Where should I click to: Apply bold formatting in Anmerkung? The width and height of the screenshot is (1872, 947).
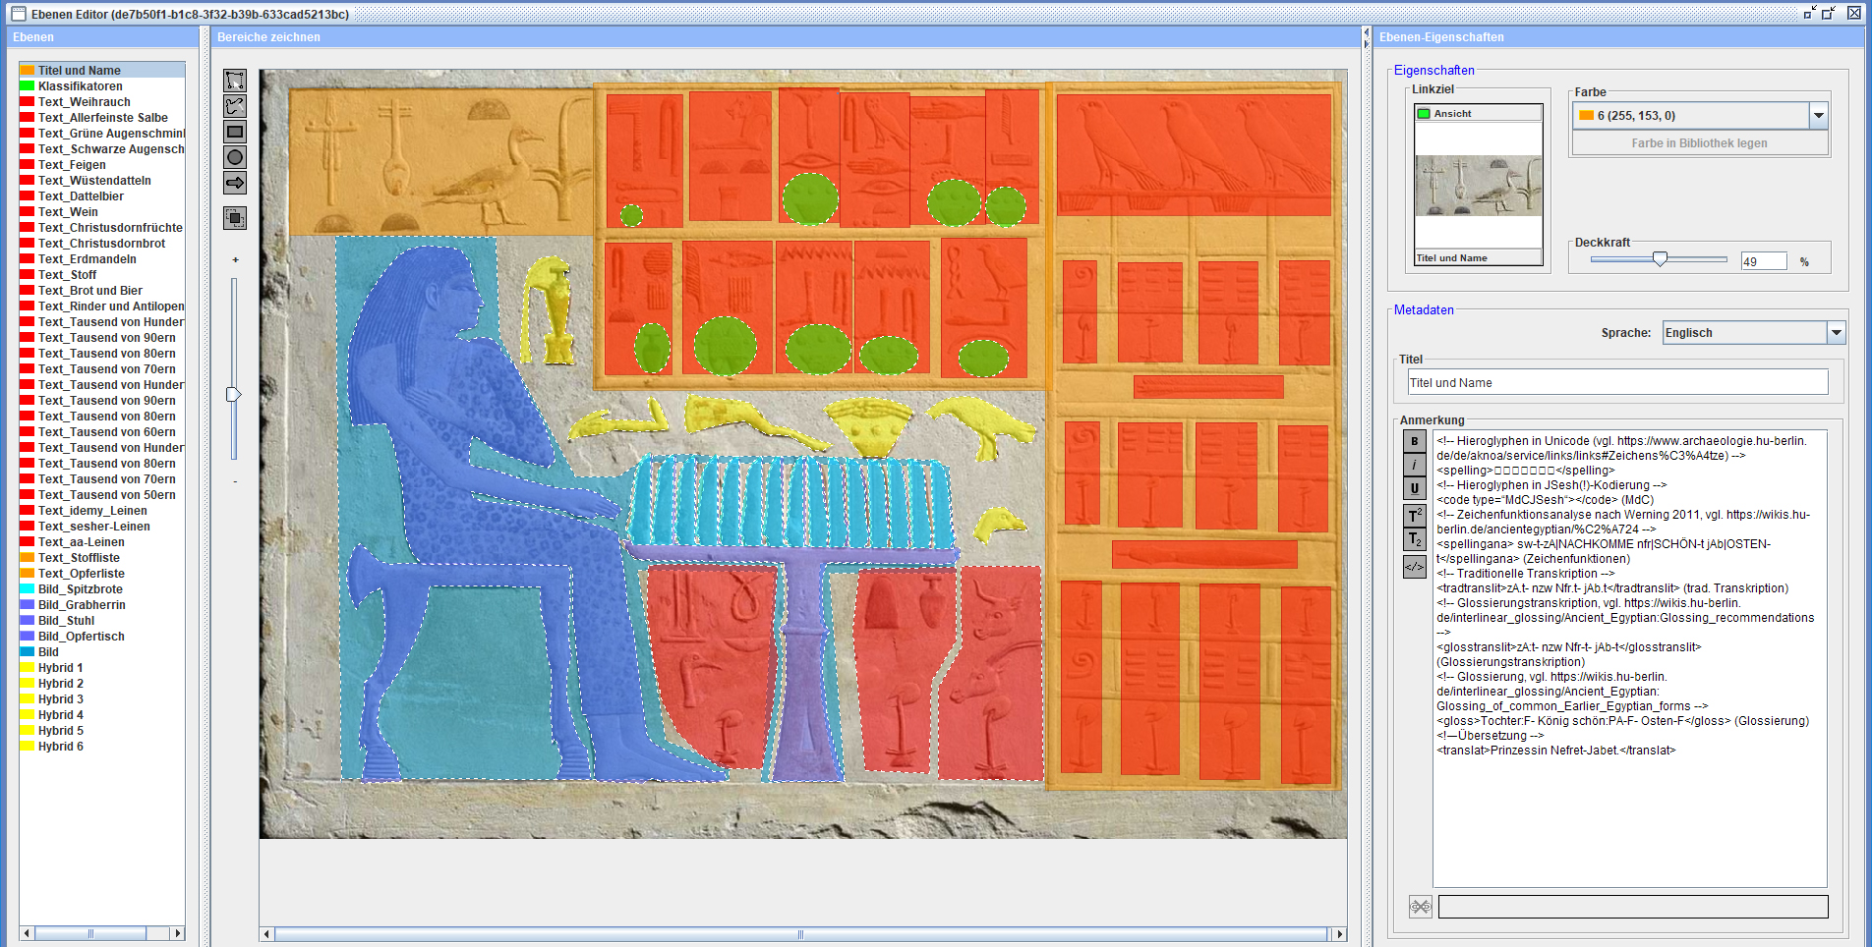[x=1415, y=441]
